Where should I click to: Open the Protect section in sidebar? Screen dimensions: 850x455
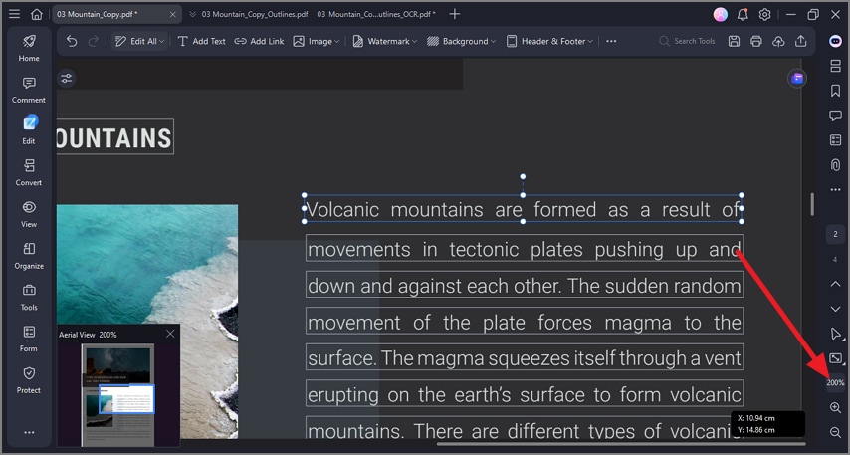[29, 380]
